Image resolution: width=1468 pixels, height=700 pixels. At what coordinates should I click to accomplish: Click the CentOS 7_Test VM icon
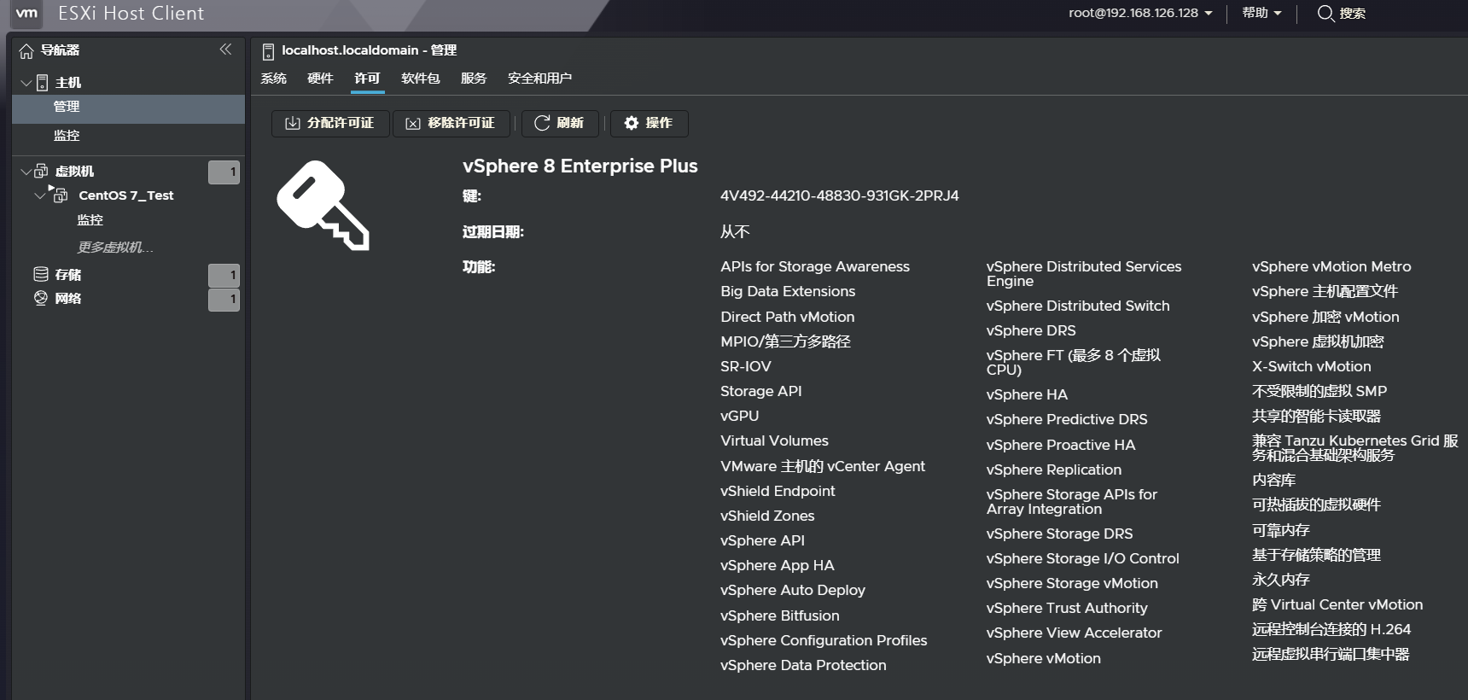pos(61,195)
